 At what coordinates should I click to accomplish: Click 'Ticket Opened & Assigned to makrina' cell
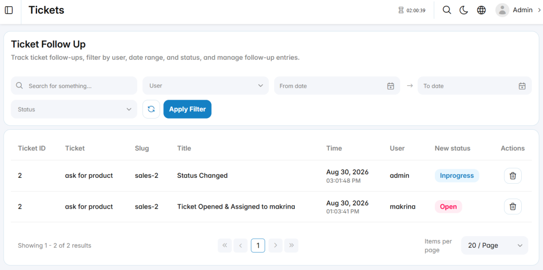[x=236, y=206]
